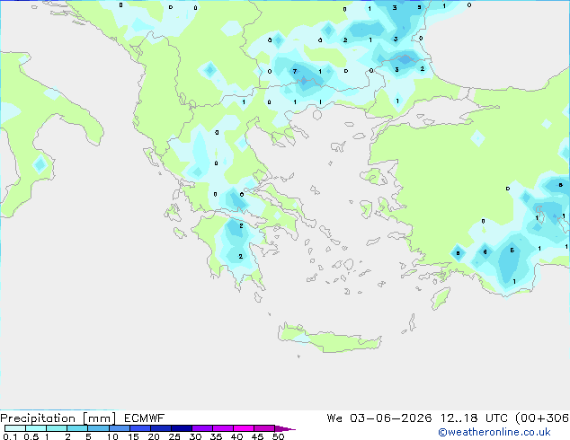570x440 pixels.
Task: Click the 'We 03-06-2026' forecast date text
Action: tap(379, 418)
